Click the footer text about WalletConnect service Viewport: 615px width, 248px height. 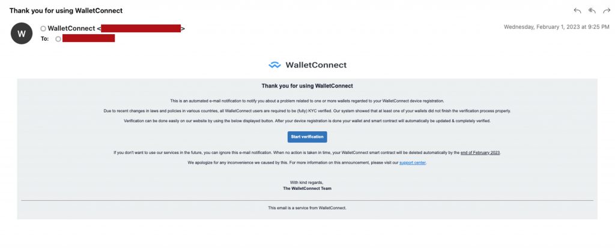307,208
